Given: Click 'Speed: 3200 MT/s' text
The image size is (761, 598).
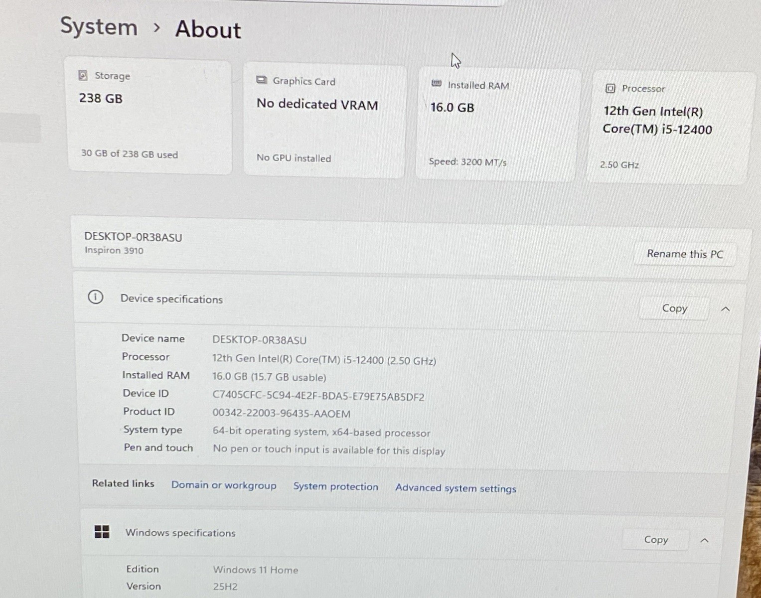Looking at the screenshot, I should tap(467, 162).
